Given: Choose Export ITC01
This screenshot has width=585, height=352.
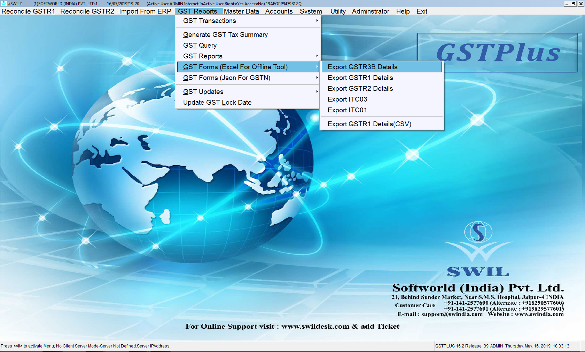Looking at the screenshot, I should point(382,110).
